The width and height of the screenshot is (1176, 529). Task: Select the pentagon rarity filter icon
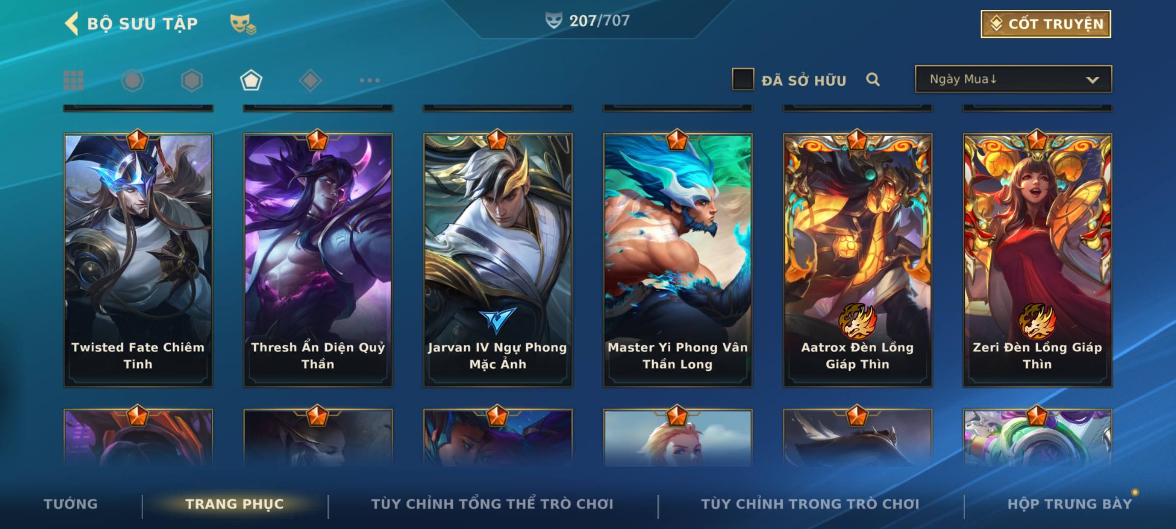(x=251, y=80)
